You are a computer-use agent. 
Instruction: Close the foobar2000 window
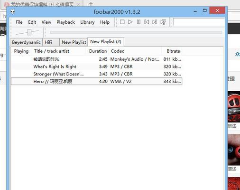point(217,10)
